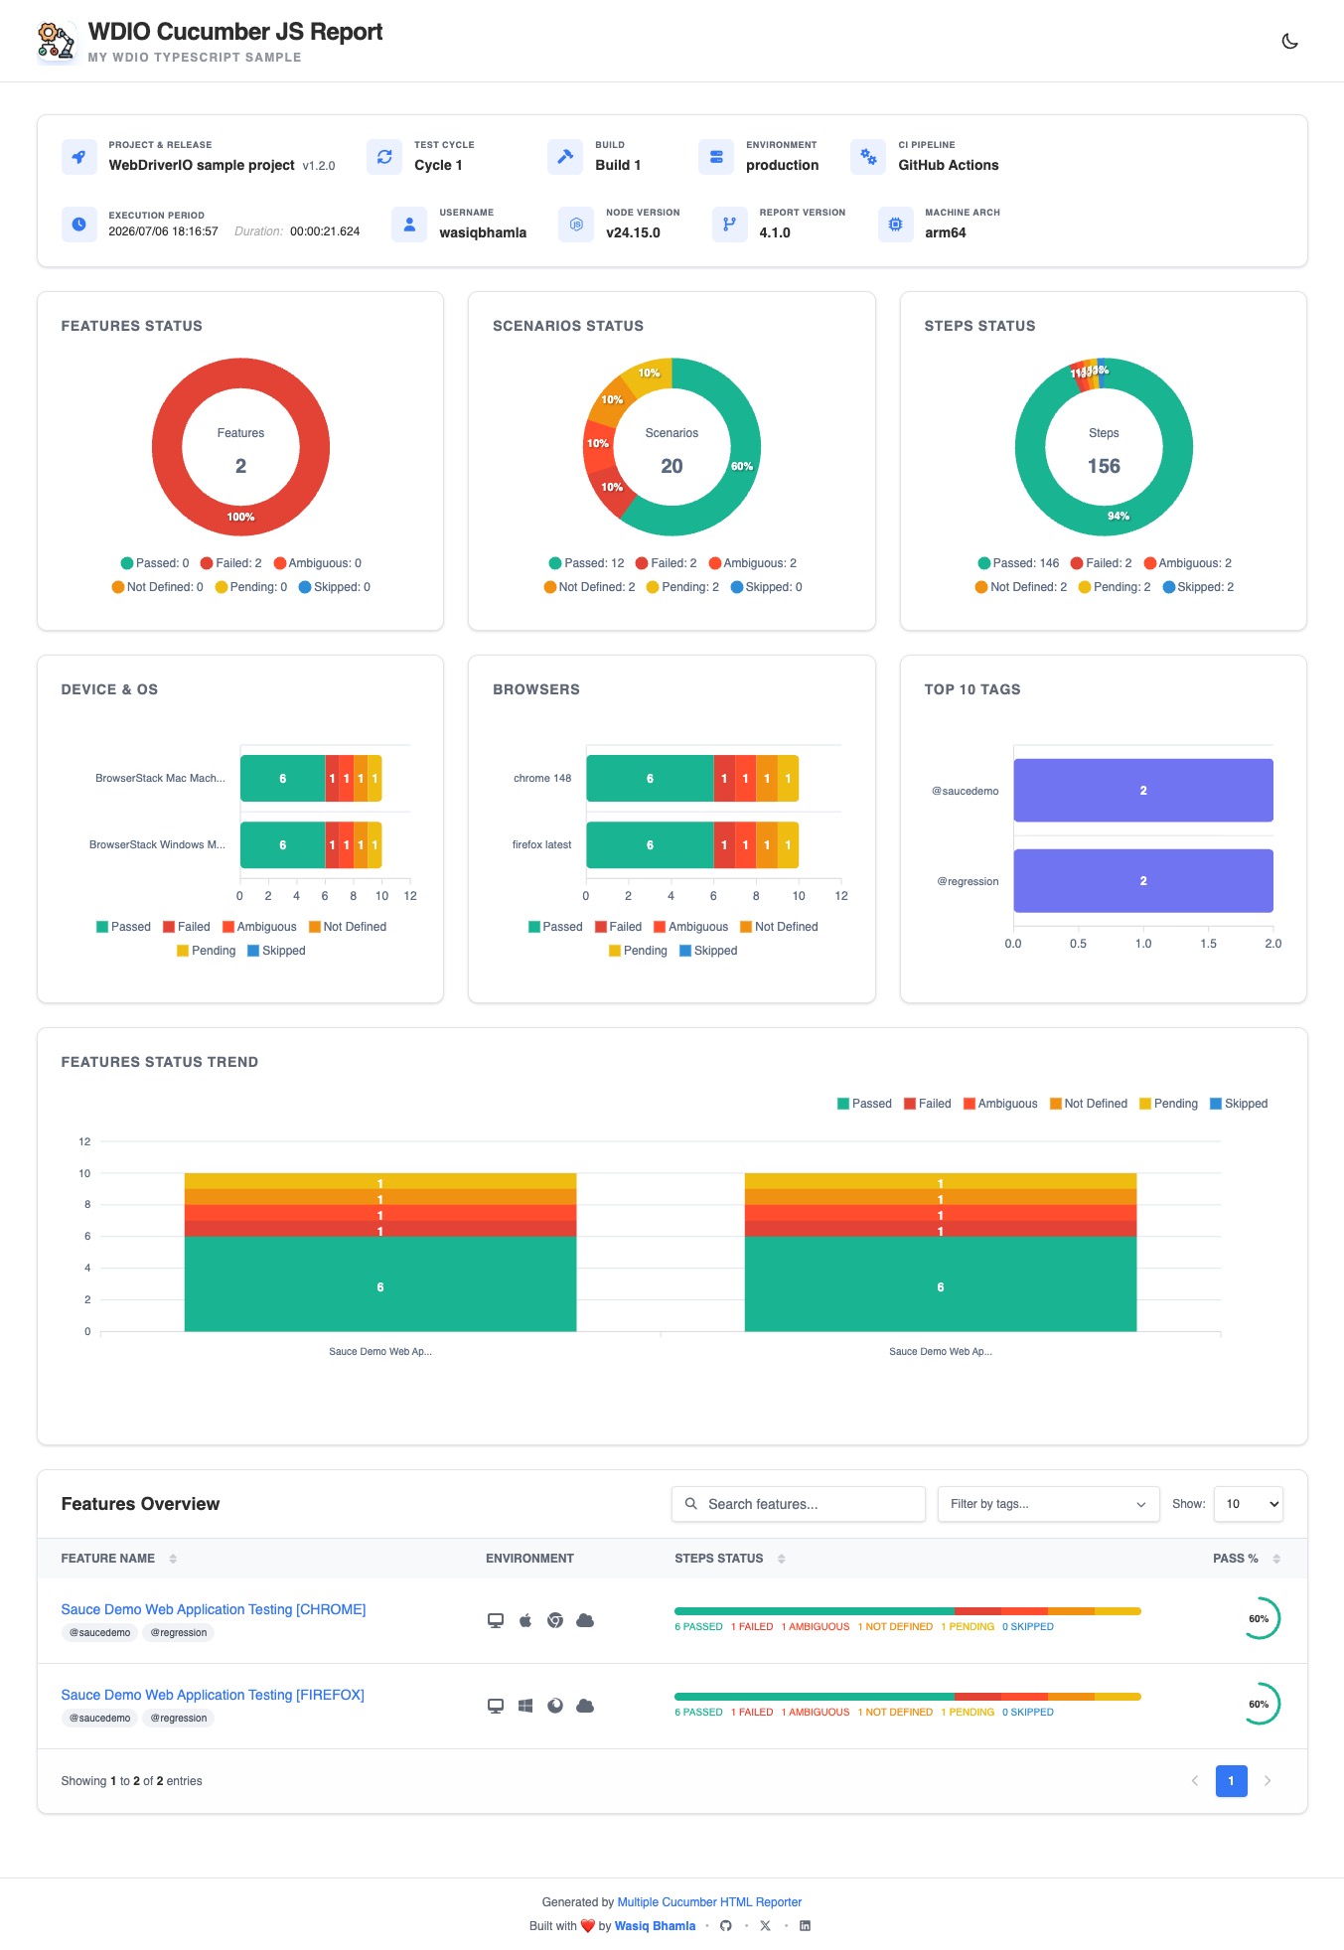Click the Report Version branch icon
This screenshot has height=1950, width=1344.
point(729,225)
